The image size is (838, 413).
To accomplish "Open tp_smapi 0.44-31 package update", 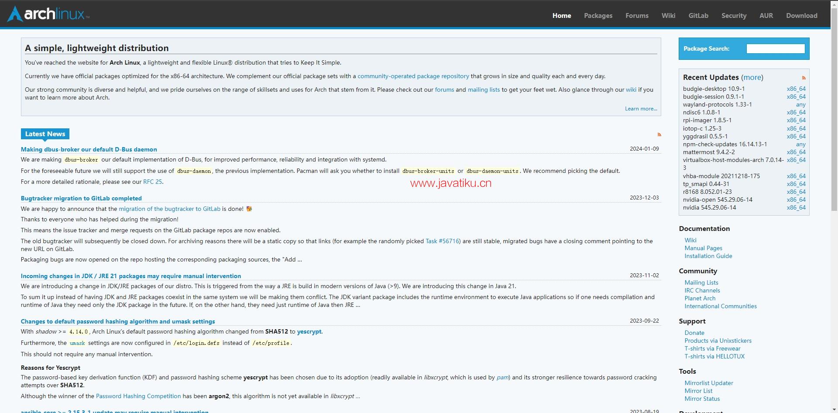I will point(706,184).
